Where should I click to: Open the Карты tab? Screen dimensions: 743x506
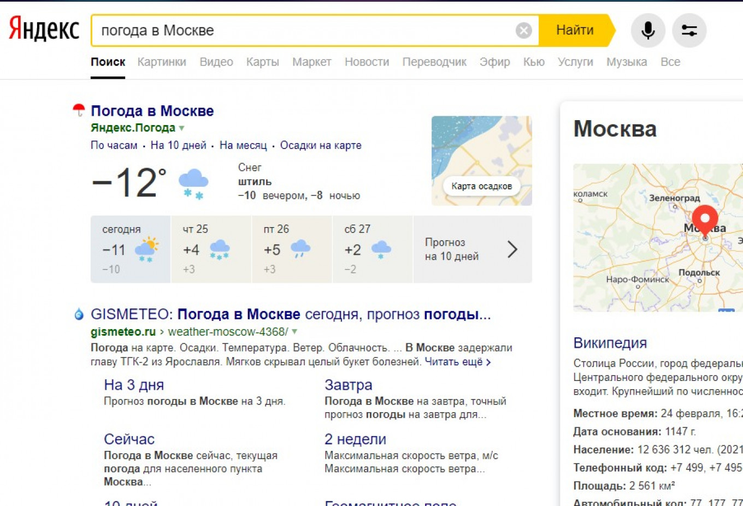point(262,62)
